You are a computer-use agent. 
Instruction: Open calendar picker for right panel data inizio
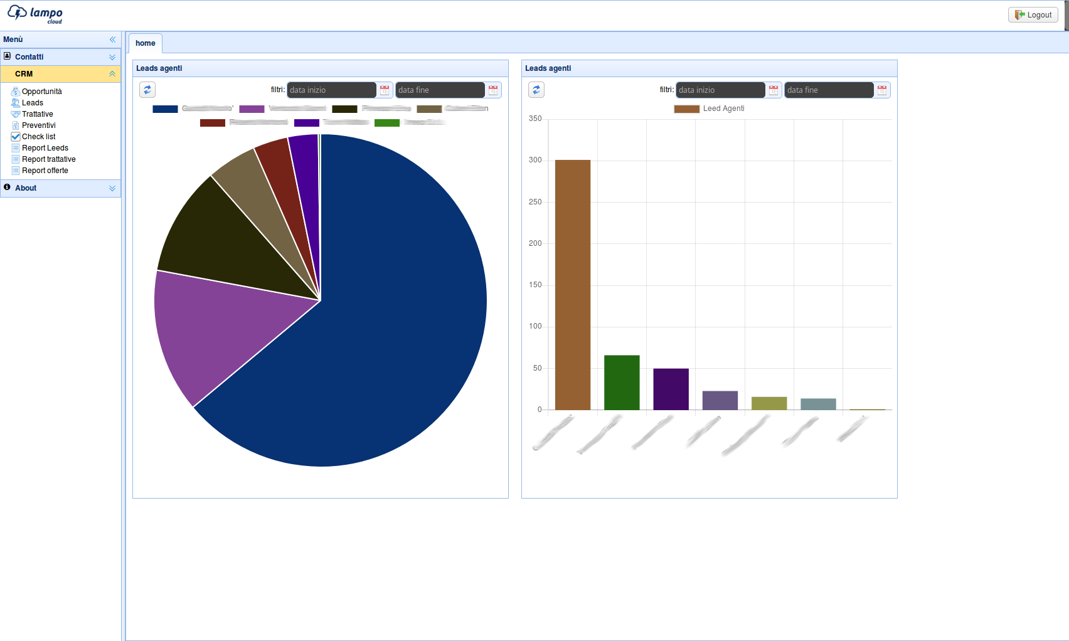click(x=774, y=90)
